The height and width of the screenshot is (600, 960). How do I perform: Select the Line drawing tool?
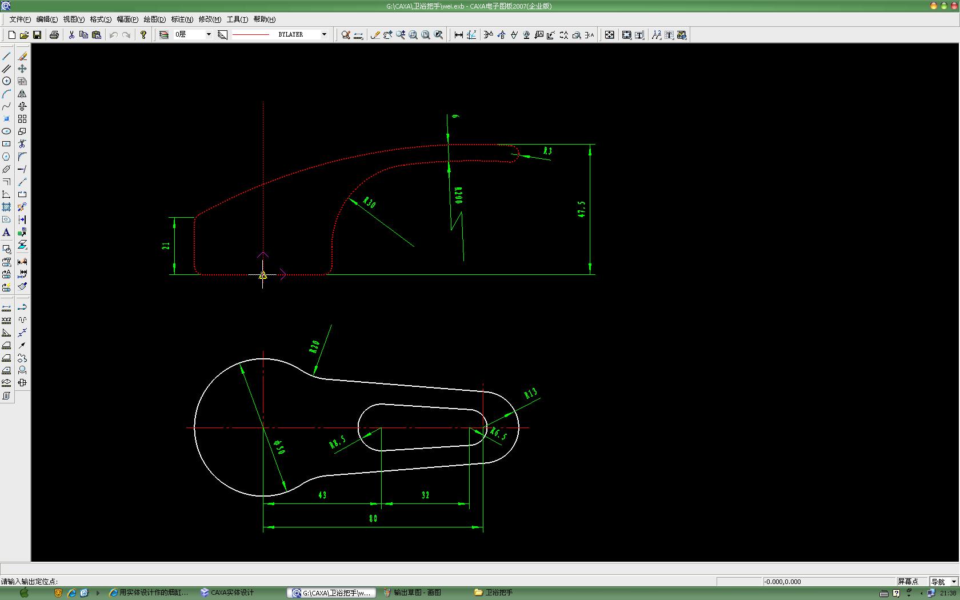(6, 56)
